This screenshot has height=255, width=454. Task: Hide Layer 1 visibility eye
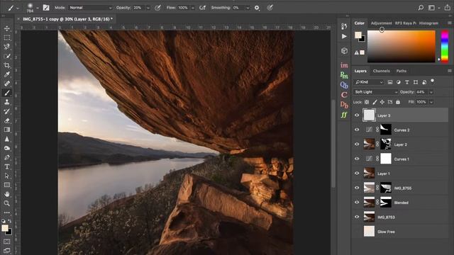[x=357, y=173]
